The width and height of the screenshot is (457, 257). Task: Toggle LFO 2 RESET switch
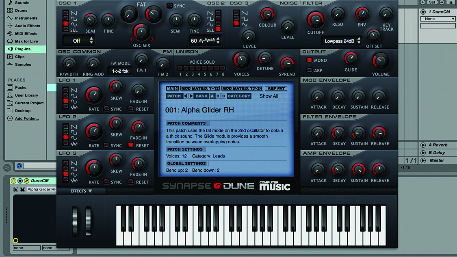[x=131, y=145]
